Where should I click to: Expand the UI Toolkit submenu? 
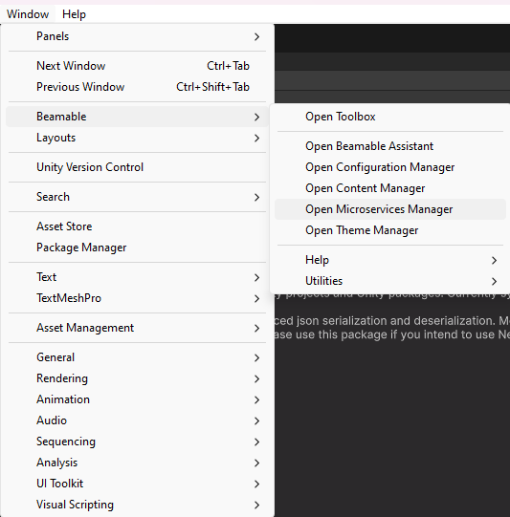[x=137, y=484]
